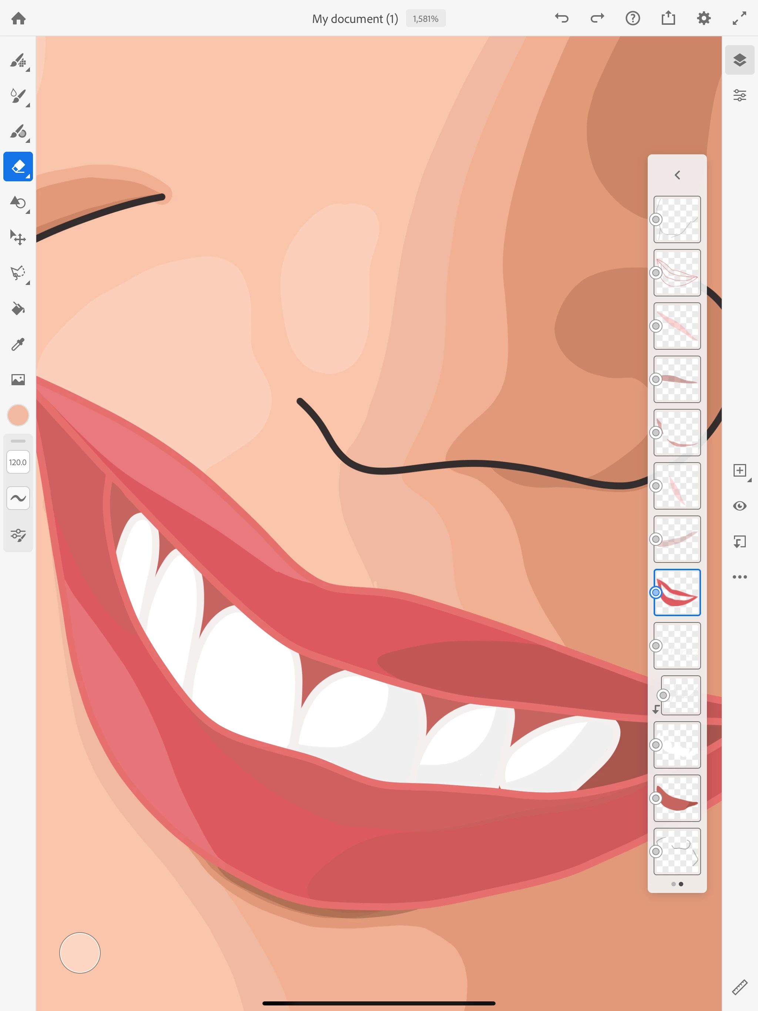This screenshot has width=758, height=1011.
Task: Select the selected red lips layer thumbnail
Action: 677,592
